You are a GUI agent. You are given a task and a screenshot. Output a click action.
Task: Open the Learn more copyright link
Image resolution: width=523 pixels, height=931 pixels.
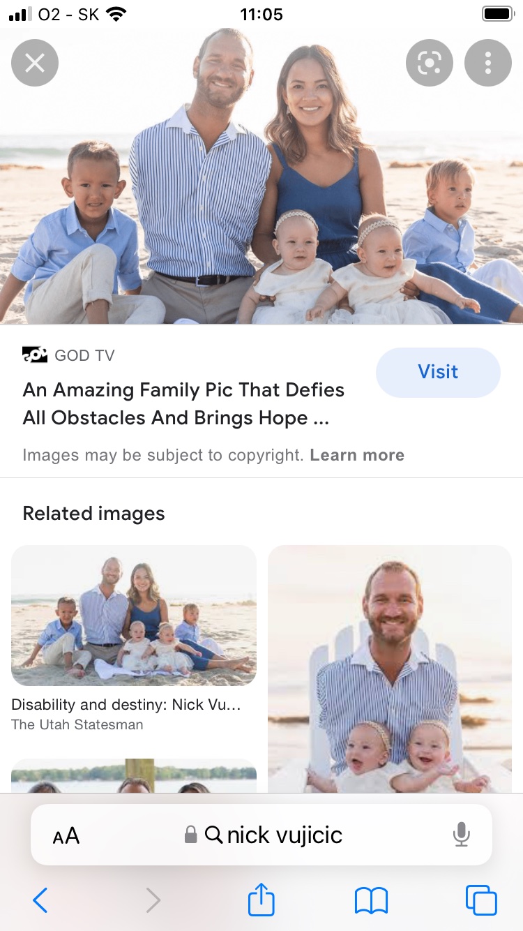(x=357, y=455)
